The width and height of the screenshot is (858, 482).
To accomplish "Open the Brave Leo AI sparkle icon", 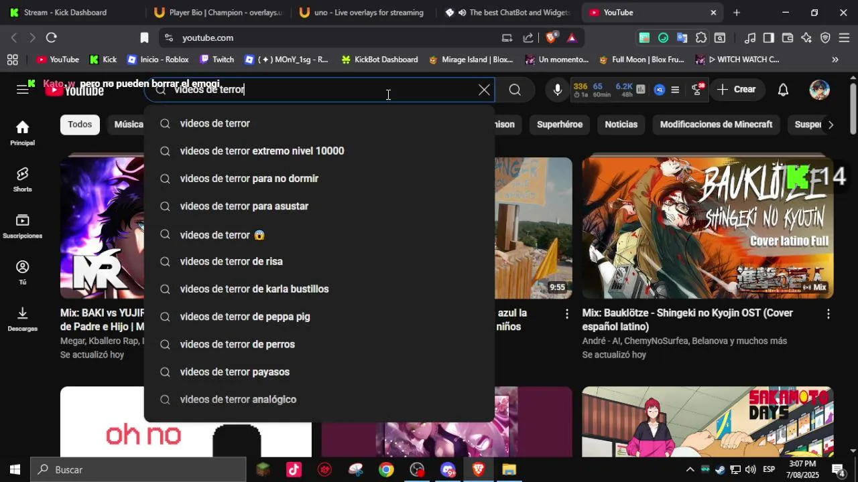I will click(x=806, y=37).
